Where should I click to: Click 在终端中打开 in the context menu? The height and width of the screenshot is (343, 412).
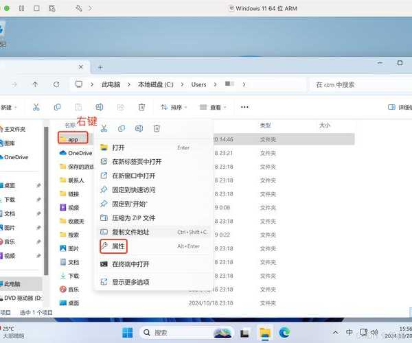130,264
